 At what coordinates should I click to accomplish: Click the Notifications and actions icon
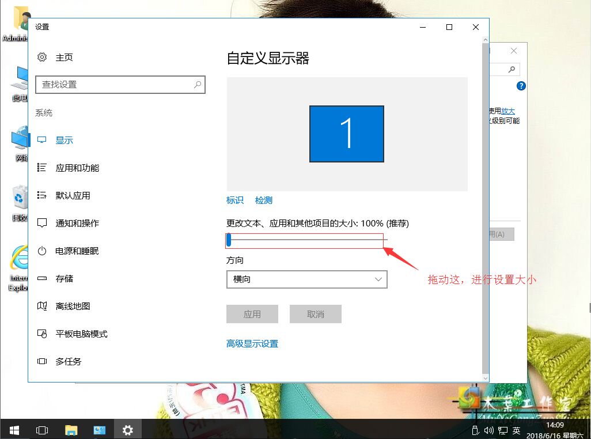42,223
